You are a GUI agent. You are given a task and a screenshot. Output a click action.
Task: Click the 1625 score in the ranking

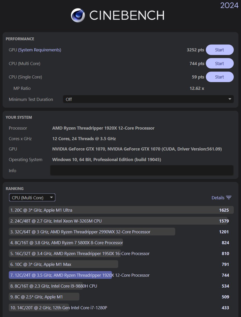click(x=224, y=210)
